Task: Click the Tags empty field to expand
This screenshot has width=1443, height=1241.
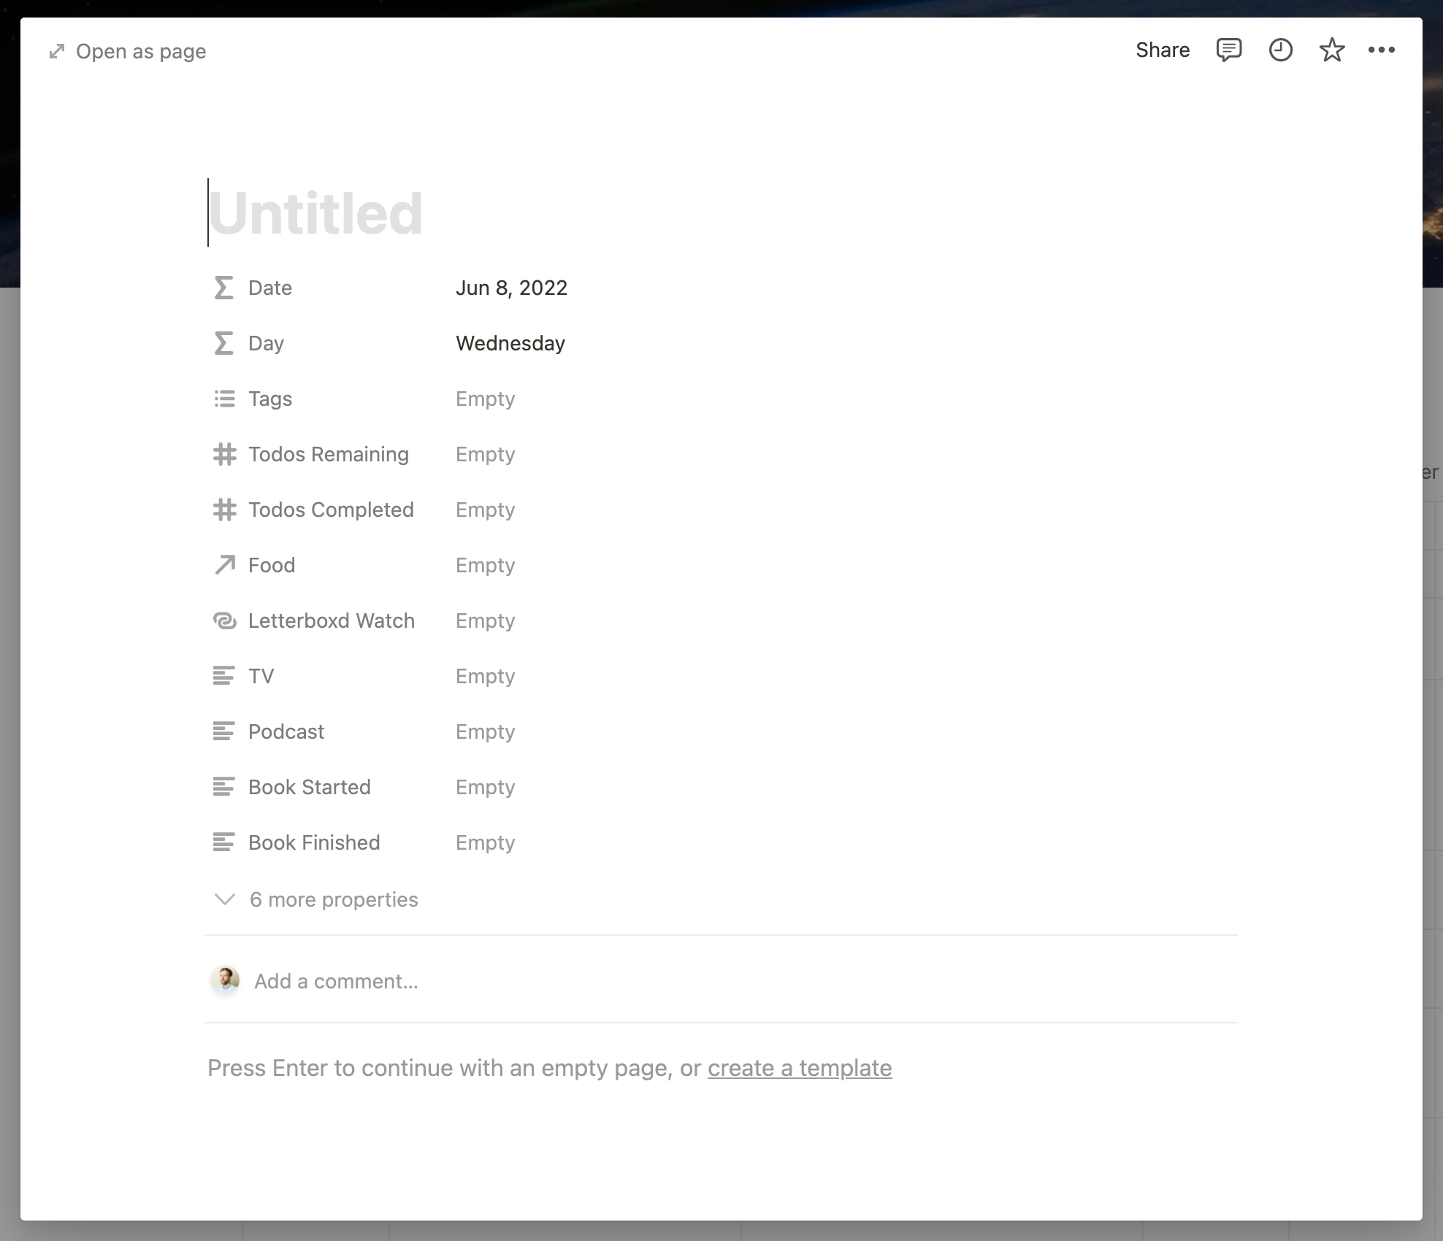Action: (x=485, y=399)
